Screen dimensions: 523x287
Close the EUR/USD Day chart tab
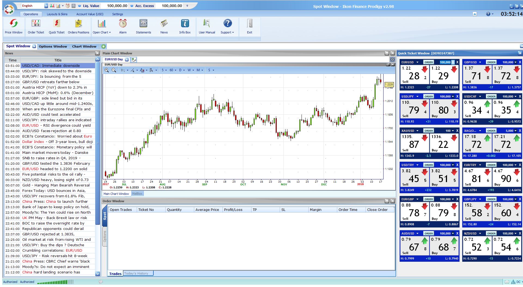pyautogui.click(x=127, y=60)
